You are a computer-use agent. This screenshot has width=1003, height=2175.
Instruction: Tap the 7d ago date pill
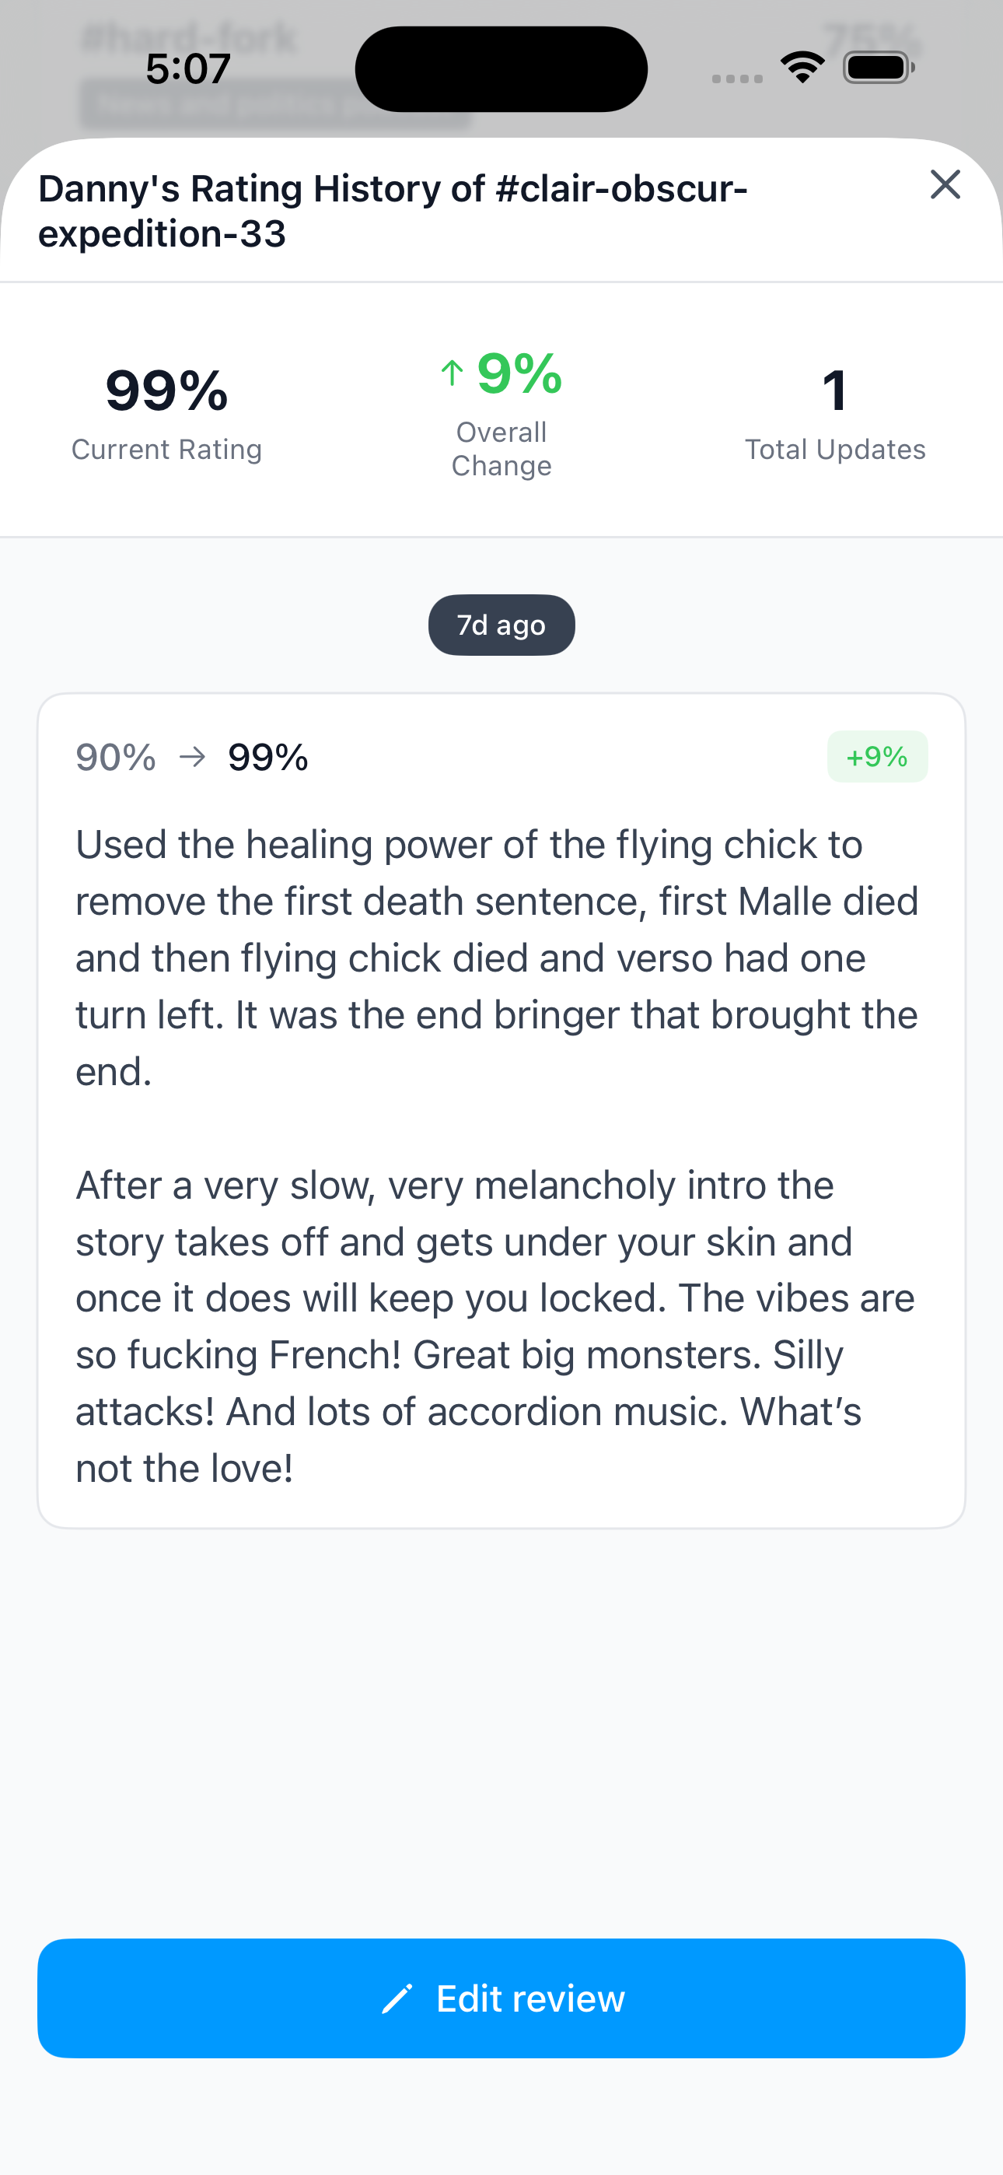point(501,625)
